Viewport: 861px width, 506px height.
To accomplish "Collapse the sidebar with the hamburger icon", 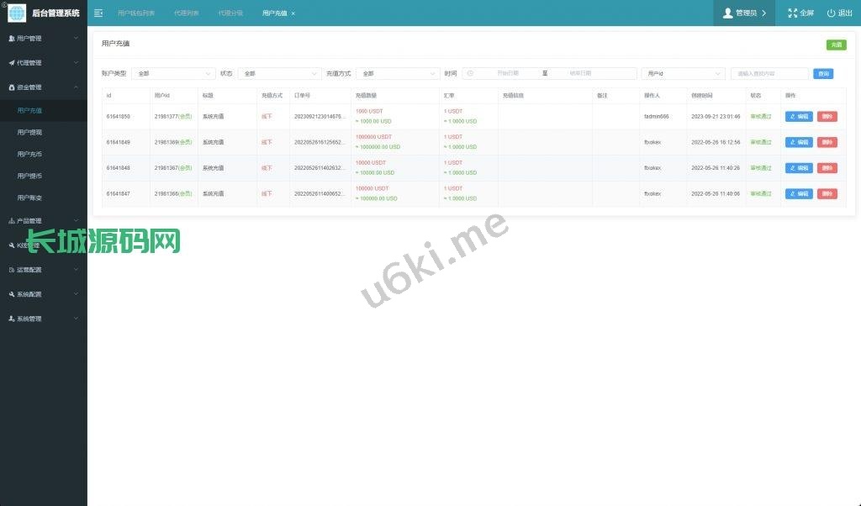I will [x=98, y=13].
